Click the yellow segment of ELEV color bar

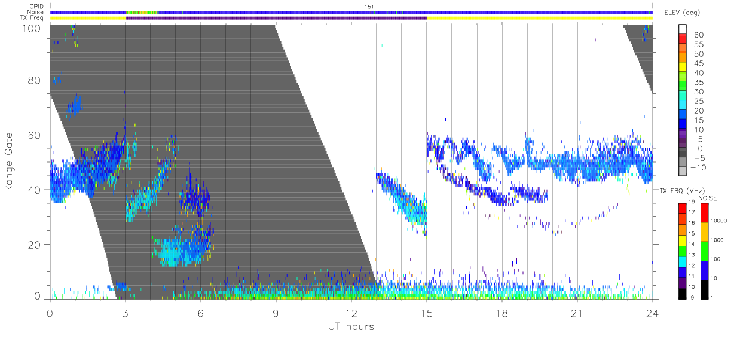coord(684,68)
